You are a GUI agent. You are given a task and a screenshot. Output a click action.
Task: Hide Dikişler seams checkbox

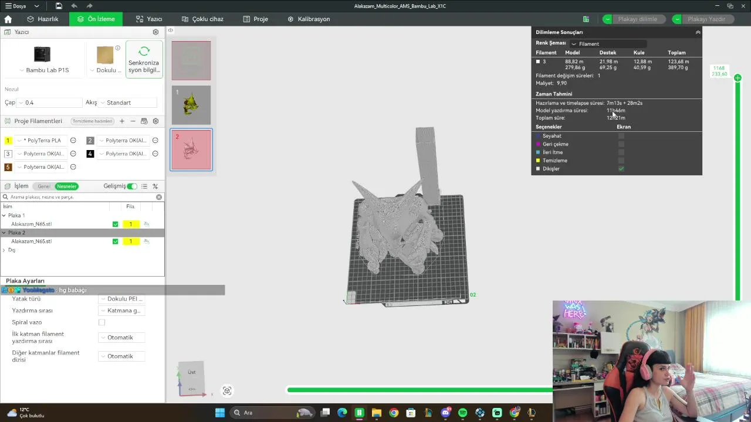click(x=621, y=169)
